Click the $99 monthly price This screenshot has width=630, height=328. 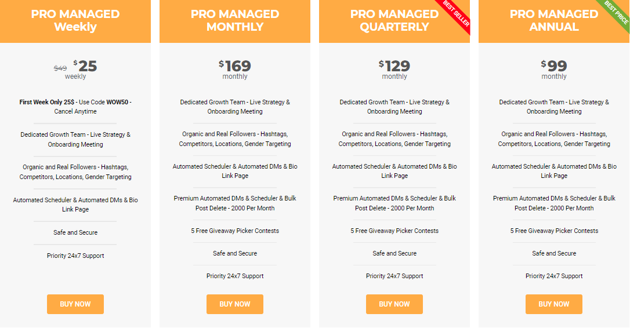(x=554, y=66)
